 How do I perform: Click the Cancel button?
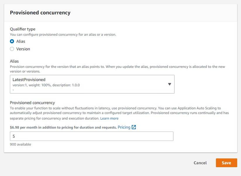(x=200, y=163)
